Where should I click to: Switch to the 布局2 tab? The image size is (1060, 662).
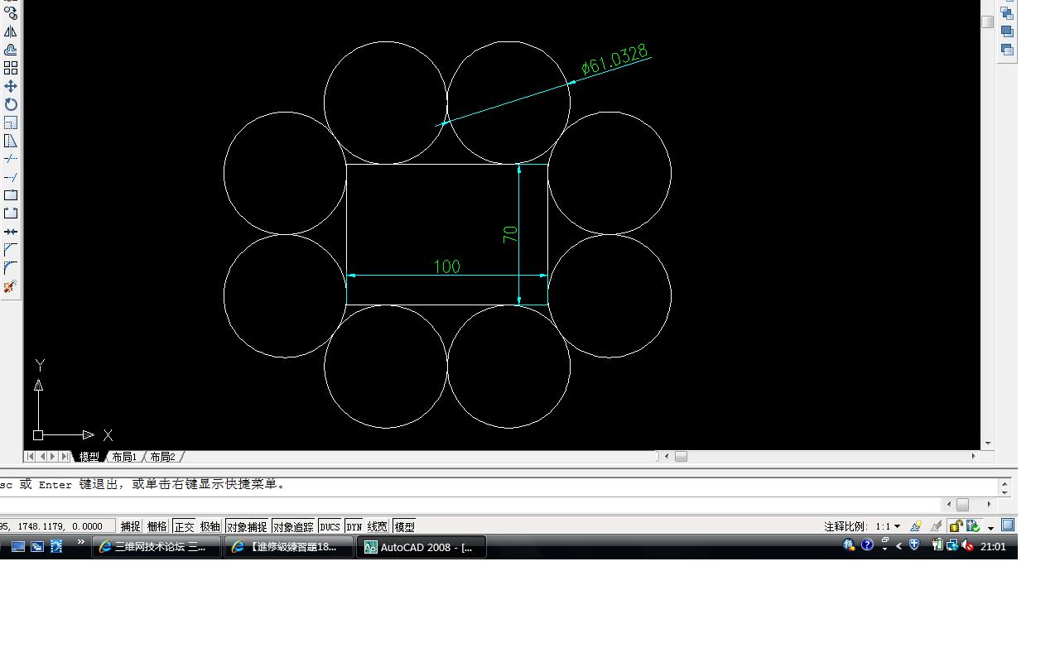[162, 457]
